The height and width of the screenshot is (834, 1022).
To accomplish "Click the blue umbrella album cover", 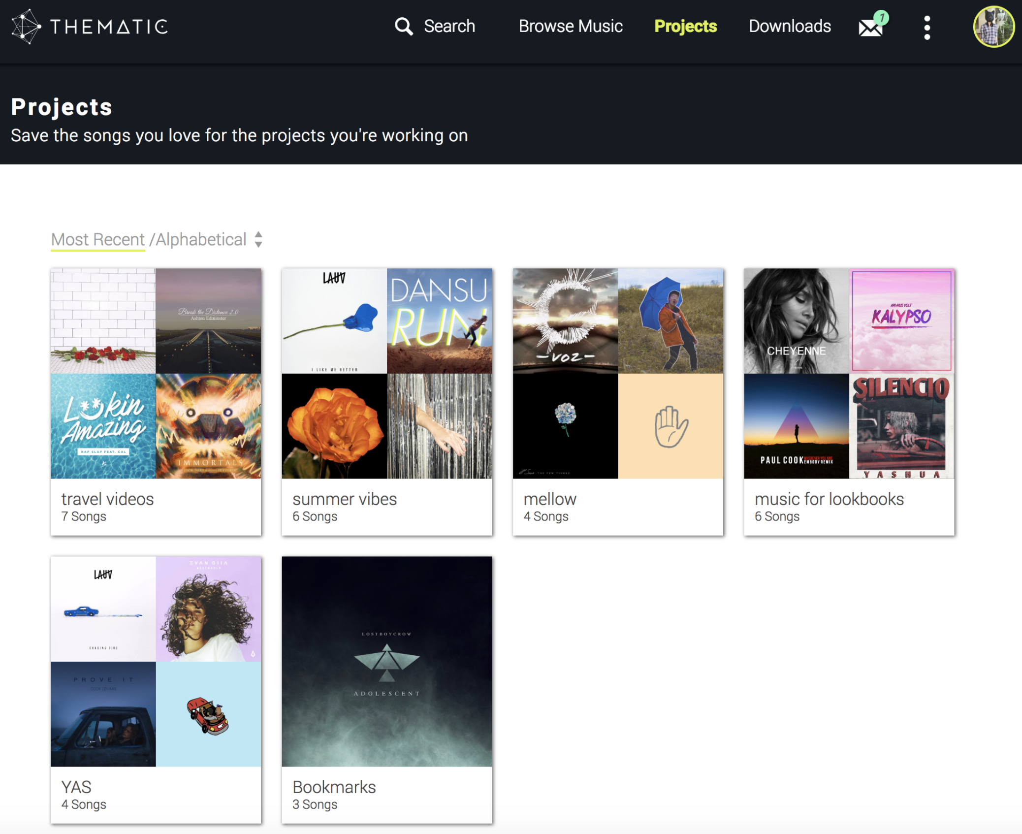I will coord(671,321).
